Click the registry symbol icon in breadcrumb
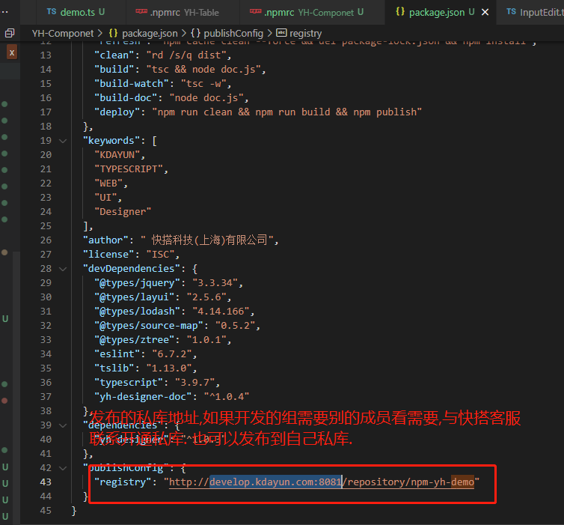The height and width of the screenshot is (525, 564). (x=281, y=33)
